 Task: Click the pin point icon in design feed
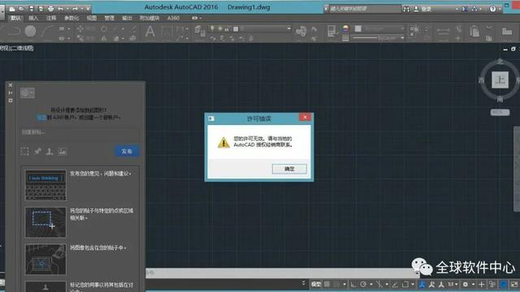click(x=37, y=152)
